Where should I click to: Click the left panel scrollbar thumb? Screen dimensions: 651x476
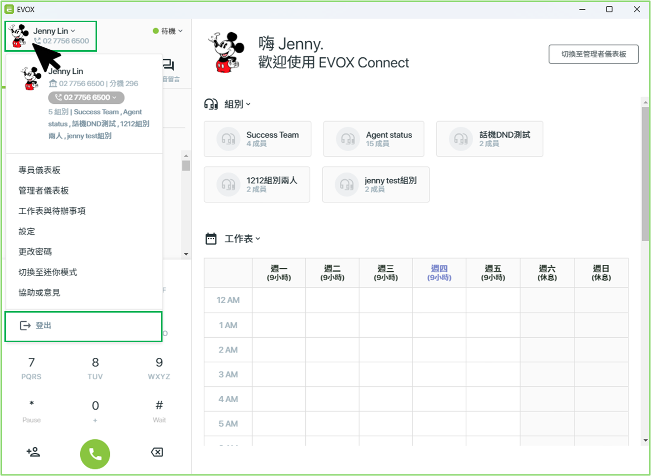(186, 165)
